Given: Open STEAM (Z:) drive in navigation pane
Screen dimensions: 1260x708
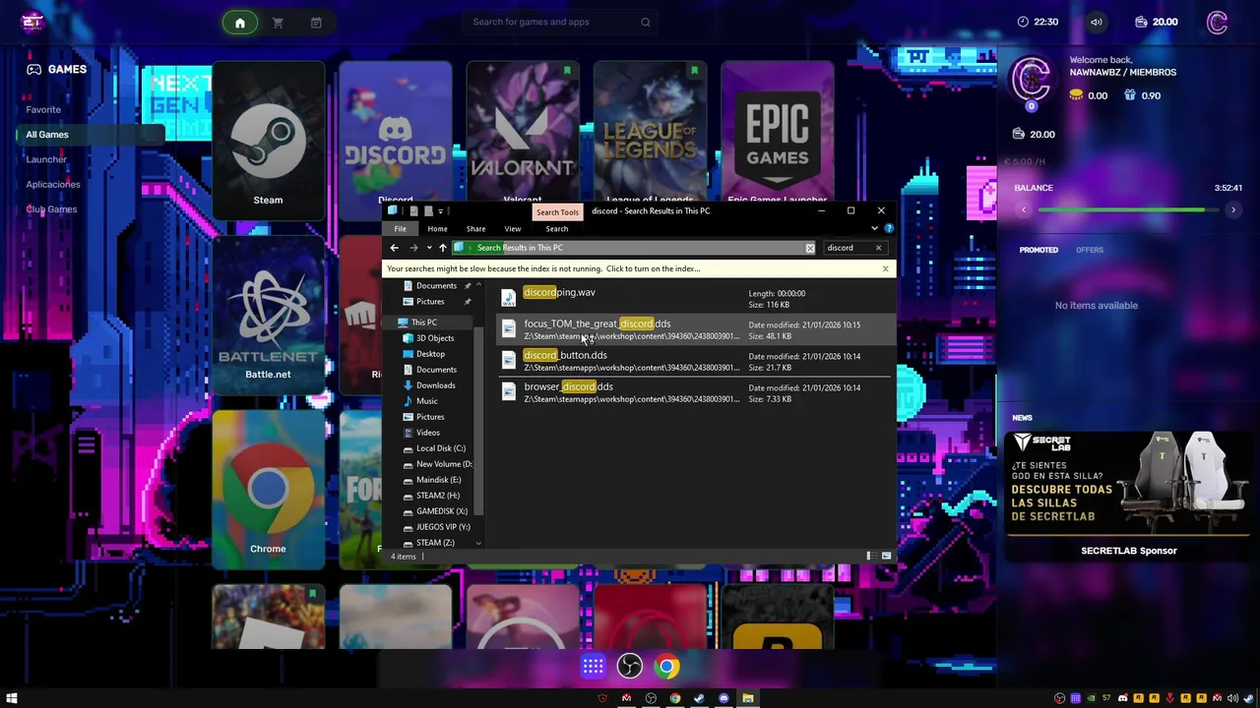Looking at the screenshot, I should click(x=435, y=543).
